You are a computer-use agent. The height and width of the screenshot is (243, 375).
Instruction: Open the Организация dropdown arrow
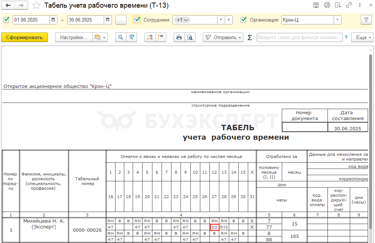pos(337,20)
